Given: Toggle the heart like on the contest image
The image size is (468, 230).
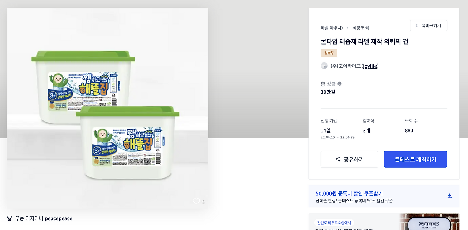Looking at the screenshot, I should pos(196,201).
